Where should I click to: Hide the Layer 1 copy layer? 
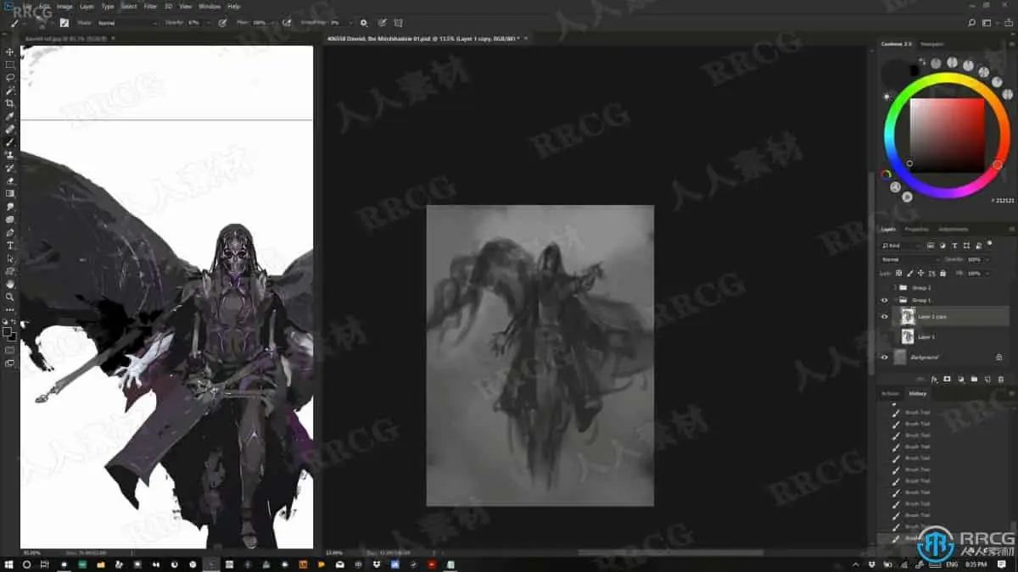pos(884,316)
